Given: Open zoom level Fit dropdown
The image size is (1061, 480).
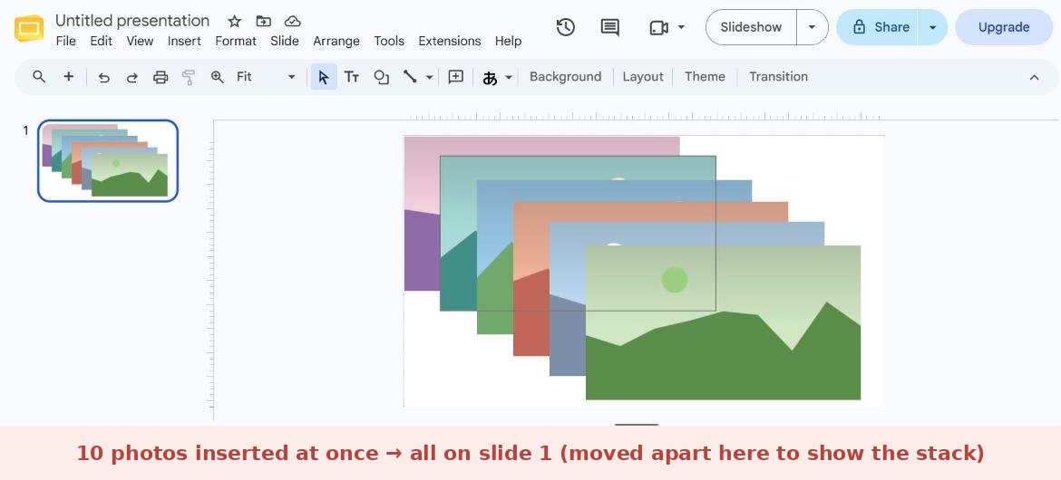Looking at the screenshot, I should (x=266, y=77).
